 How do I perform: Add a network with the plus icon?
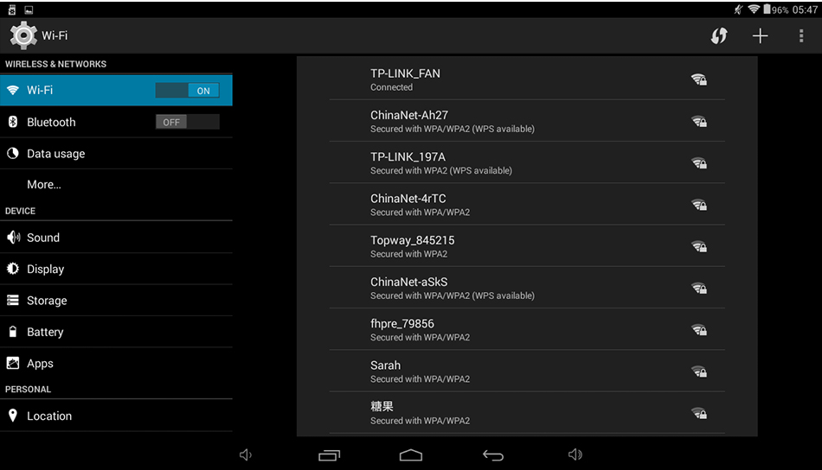760,35
